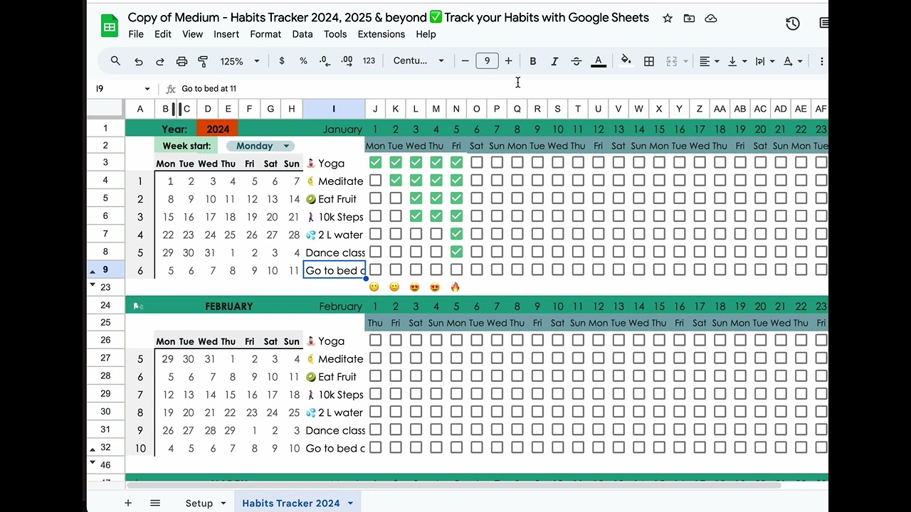Open the Insert menu

coord(226,34)
